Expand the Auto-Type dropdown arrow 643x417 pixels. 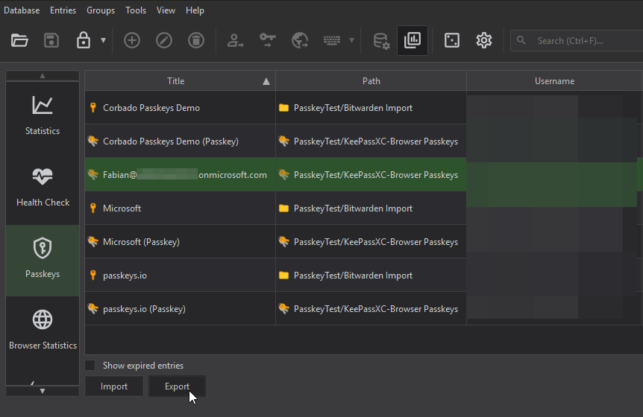point(351,40)
